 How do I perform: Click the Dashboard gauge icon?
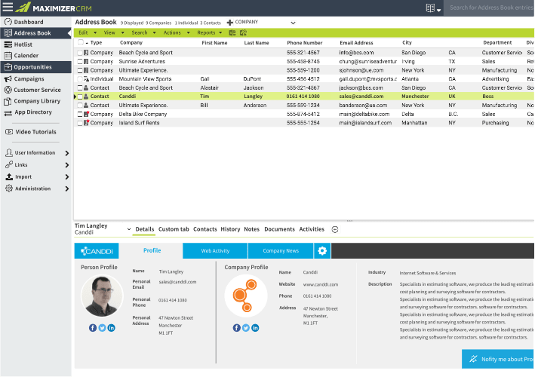click(x=8, y=22)
